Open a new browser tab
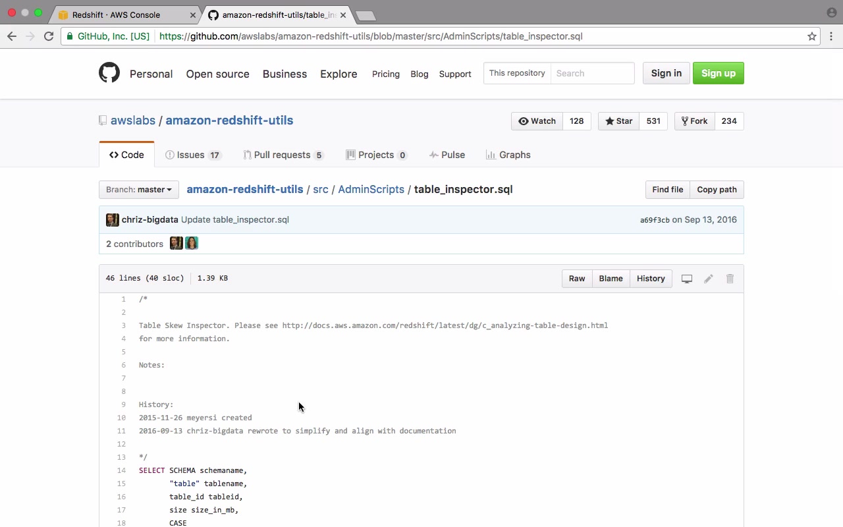 366,15
